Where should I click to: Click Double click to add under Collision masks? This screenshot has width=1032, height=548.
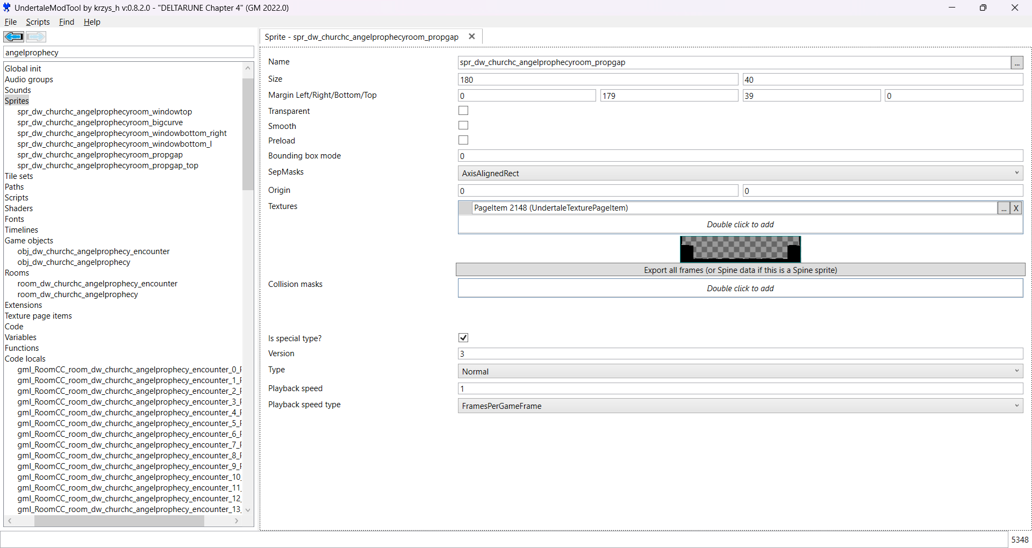tap(740, 288)
